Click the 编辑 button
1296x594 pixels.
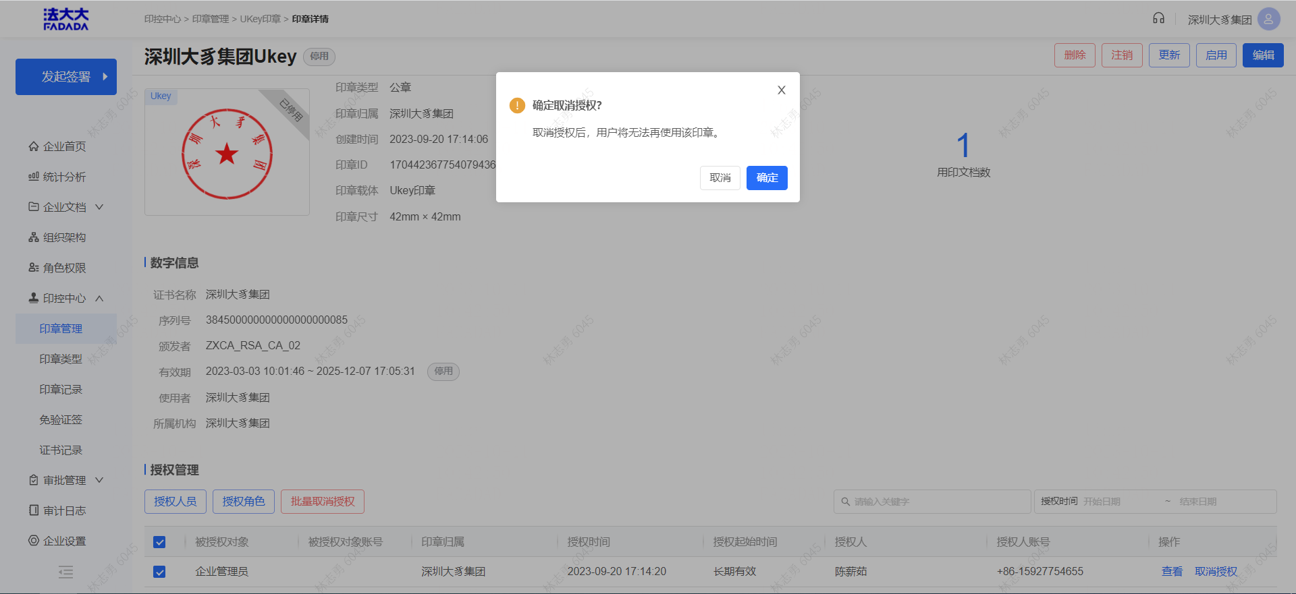[1263, 55]
